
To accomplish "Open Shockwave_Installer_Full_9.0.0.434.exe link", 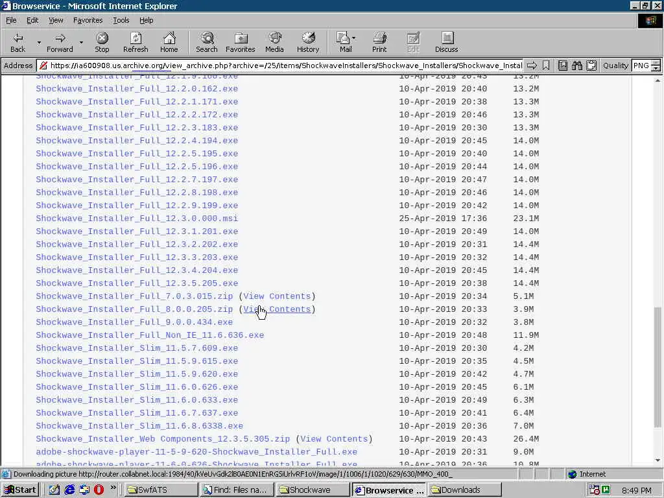I will click(134, 322).
